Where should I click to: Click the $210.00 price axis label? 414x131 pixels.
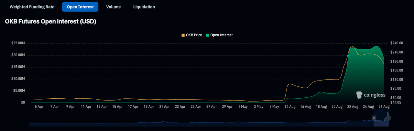click(x=396, y=52)
